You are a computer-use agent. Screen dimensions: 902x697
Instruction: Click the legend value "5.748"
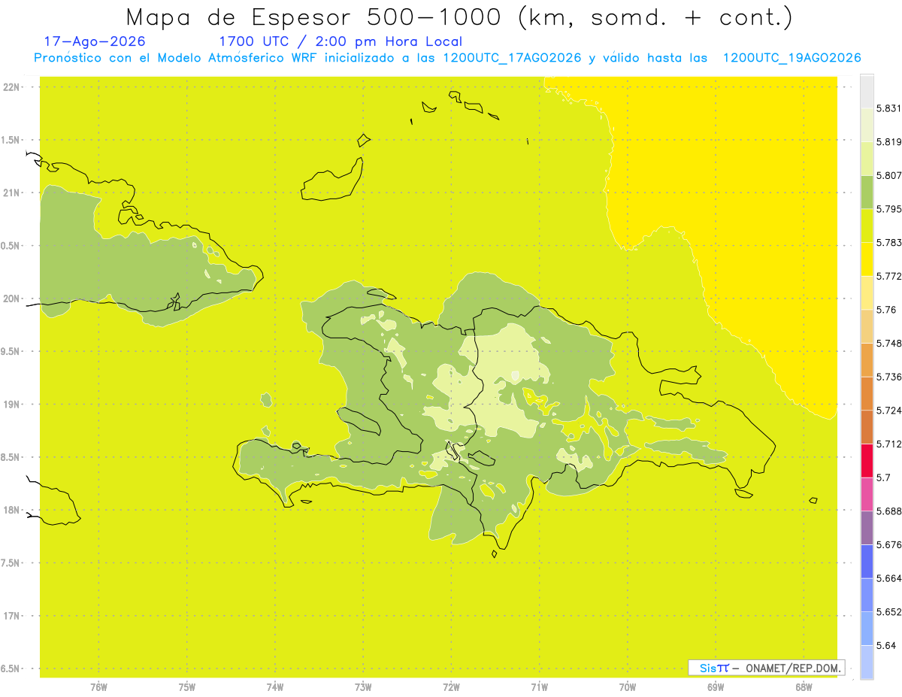[888, 343]
